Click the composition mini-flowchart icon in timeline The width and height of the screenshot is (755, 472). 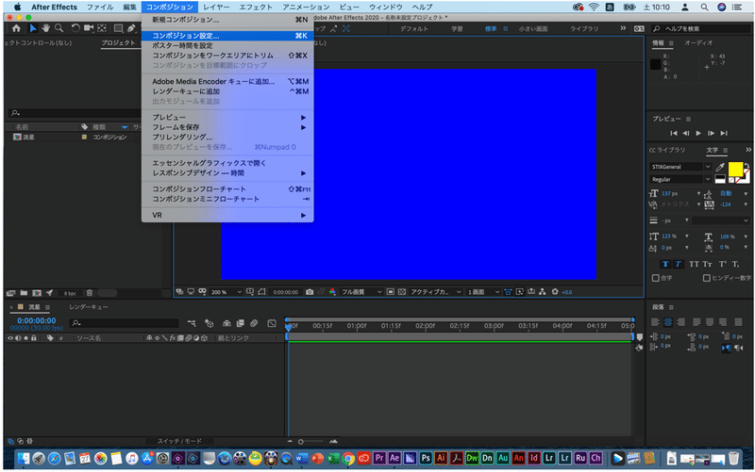[192, 323]
